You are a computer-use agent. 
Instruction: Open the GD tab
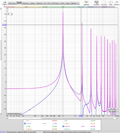[x=45, y=3]
